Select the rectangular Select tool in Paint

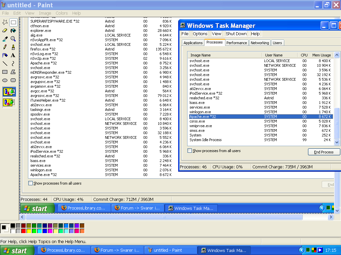click(x=13, y=22)
